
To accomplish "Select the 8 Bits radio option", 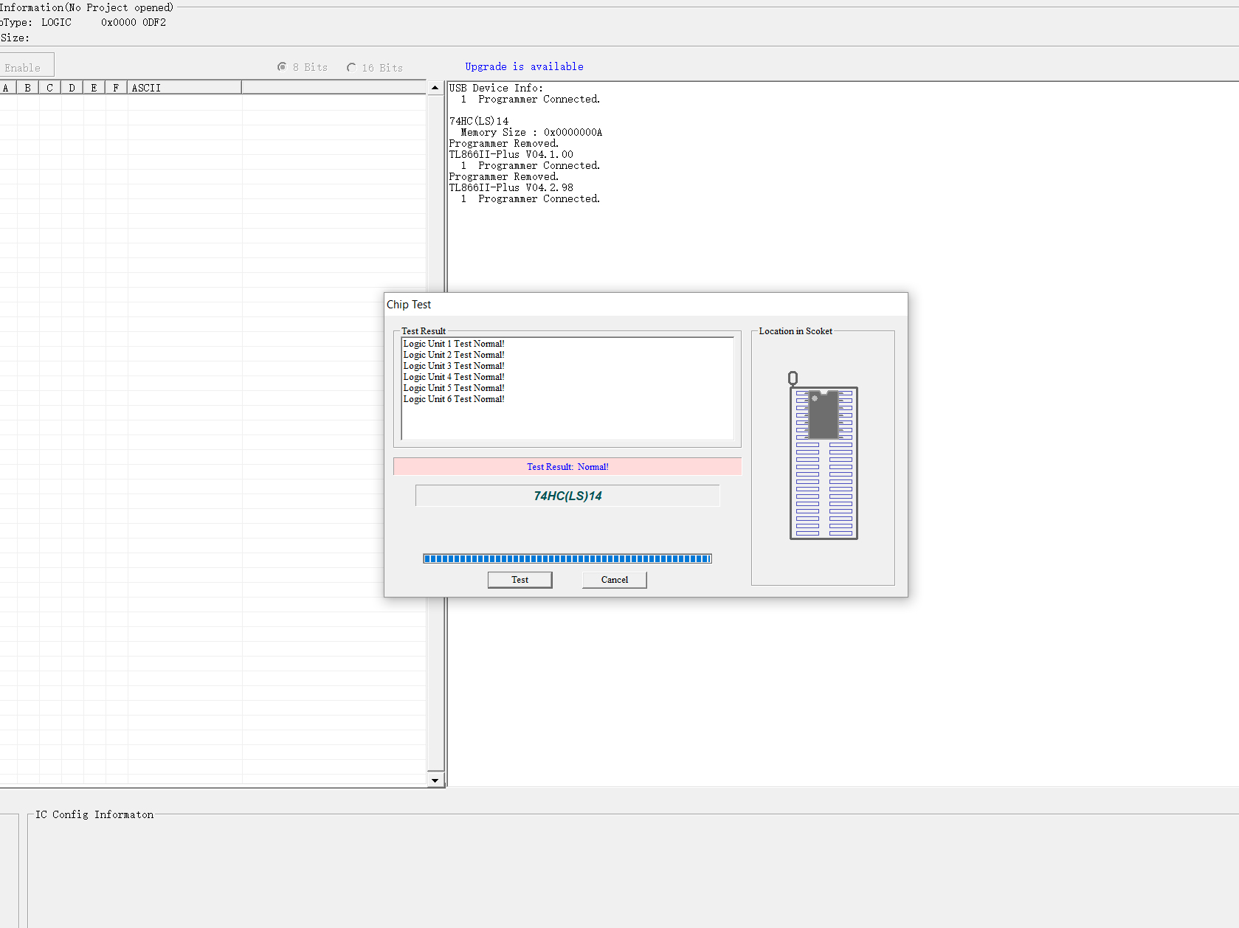I will [303, 67].
